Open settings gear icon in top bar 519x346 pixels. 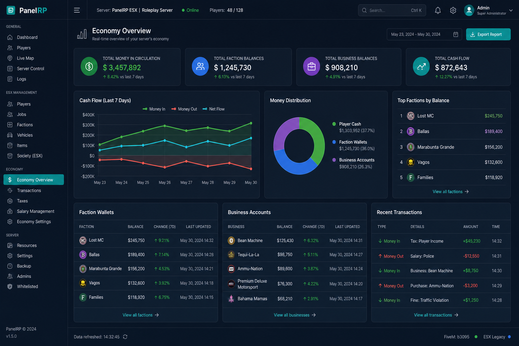coord(453,10)
